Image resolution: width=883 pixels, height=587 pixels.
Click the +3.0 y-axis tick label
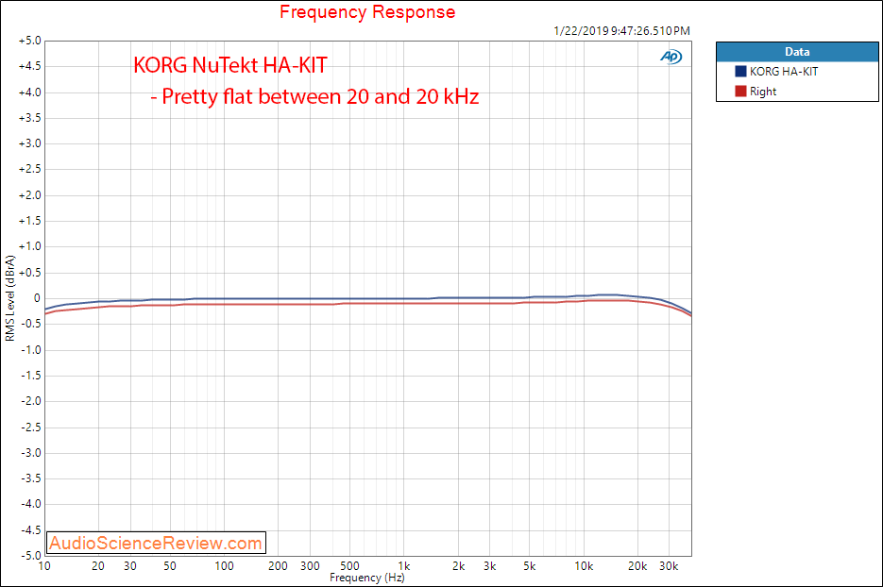(30, 143)
